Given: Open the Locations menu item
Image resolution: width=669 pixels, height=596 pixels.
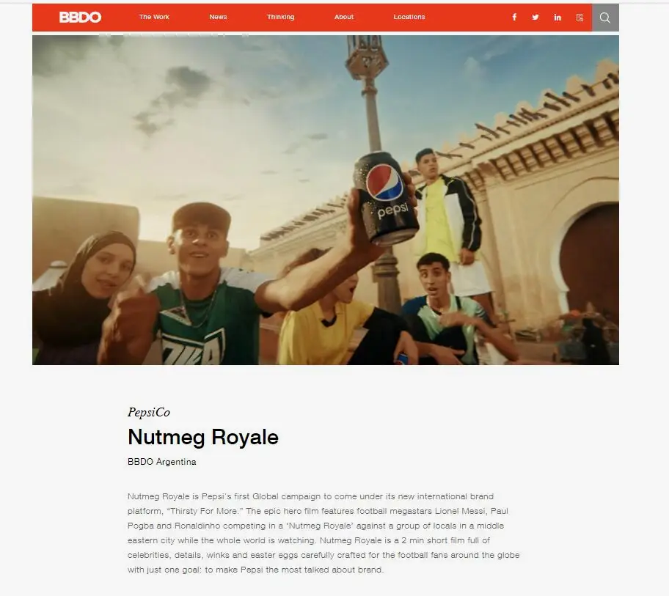Looking at the screenshot, I should coord(409,17).
